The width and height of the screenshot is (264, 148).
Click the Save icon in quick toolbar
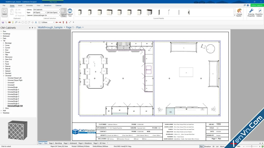tap(3, 22)
